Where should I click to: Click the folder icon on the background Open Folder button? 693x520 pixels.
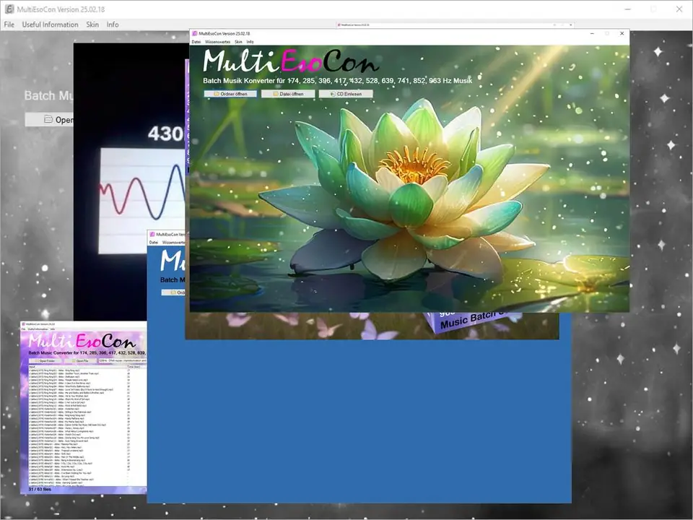point(48,119)
